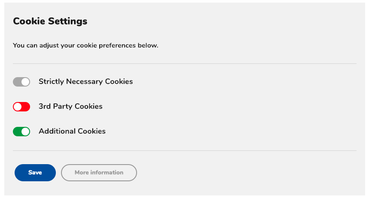Click the Cookie Settings heading
This screenshot has height=198, width=369.
[50, 21]
